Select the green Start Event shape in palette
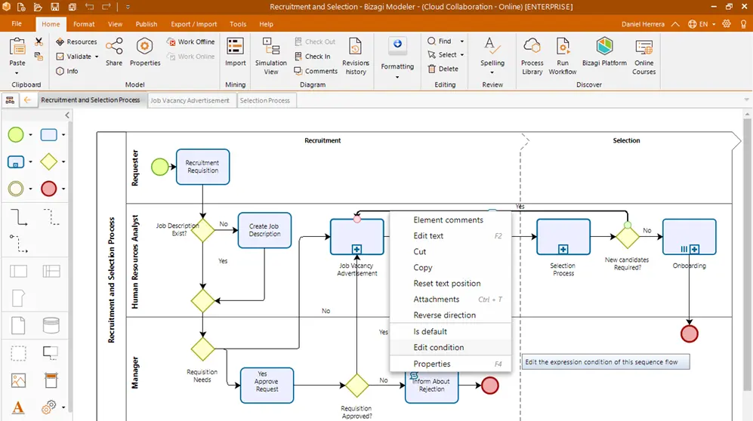Image resolution: width=753 pixels, height=421 pixels. point(16,135)
